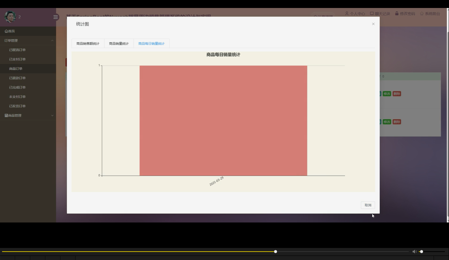Click the 首页 home icon in sidebar

click(x=6, y=31)
